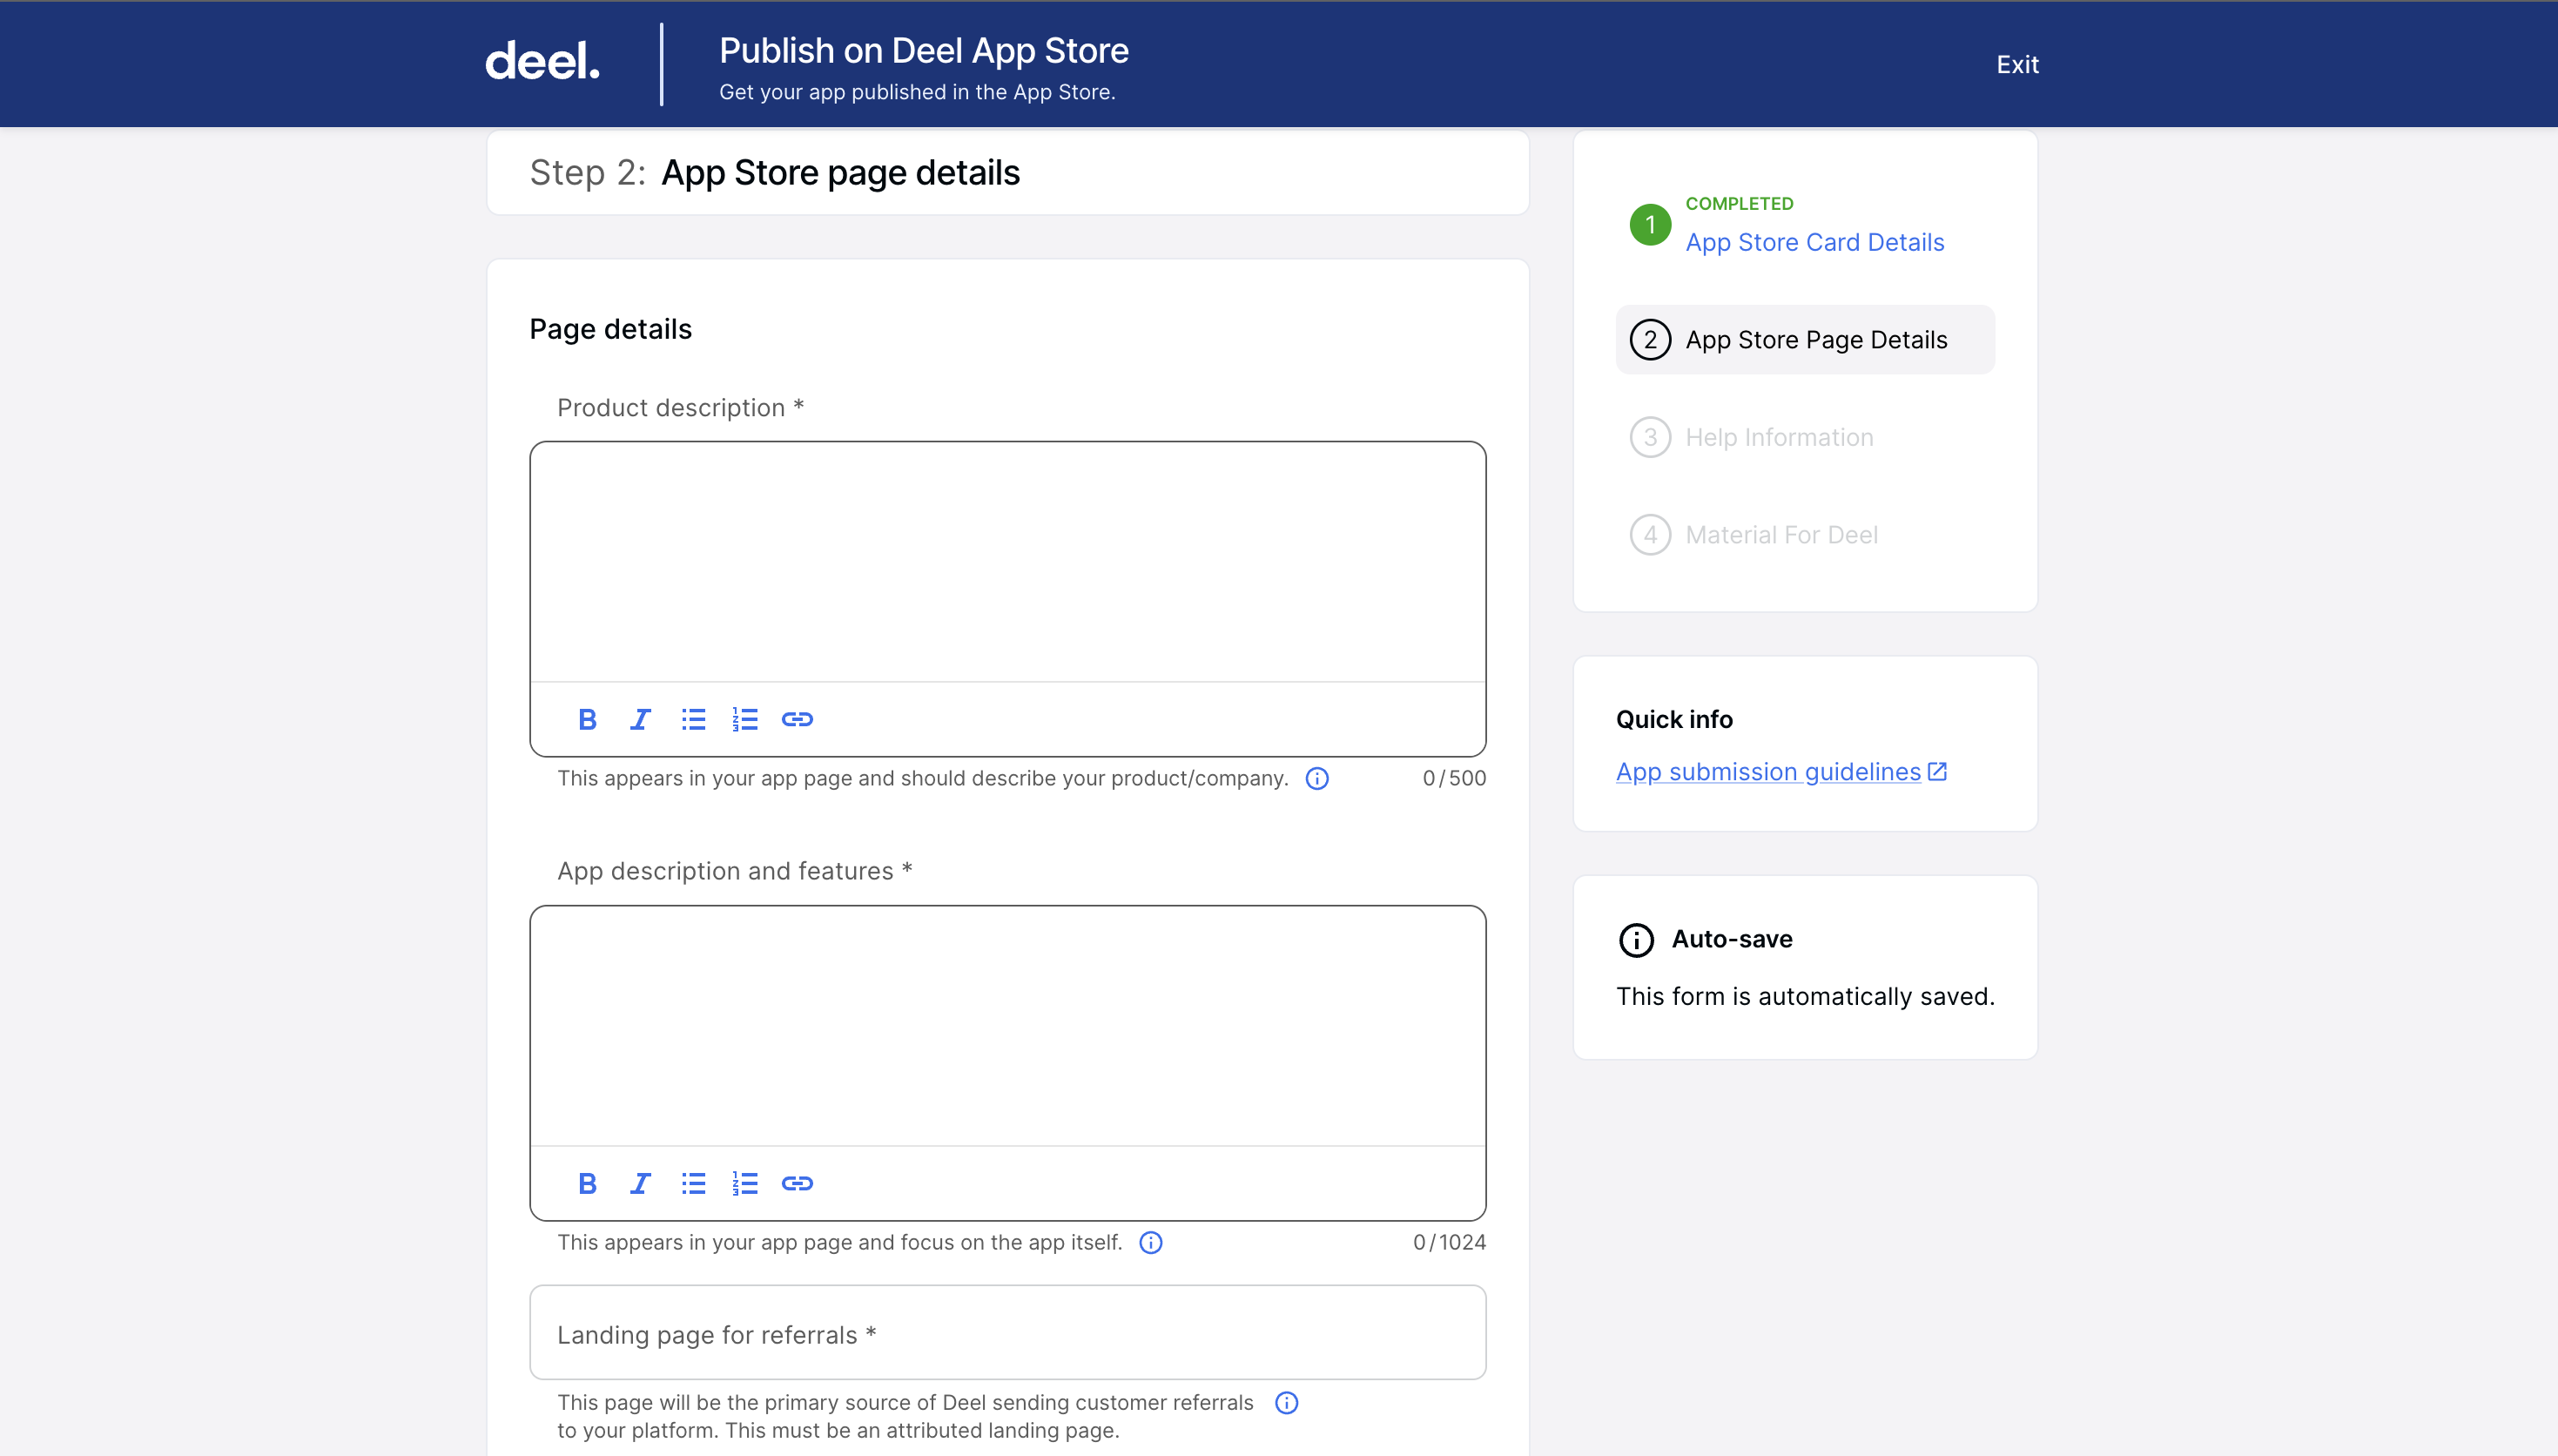Toggle italic in Product description toolbar
Screen dimensions: 2558x1456
coord(640,719)
